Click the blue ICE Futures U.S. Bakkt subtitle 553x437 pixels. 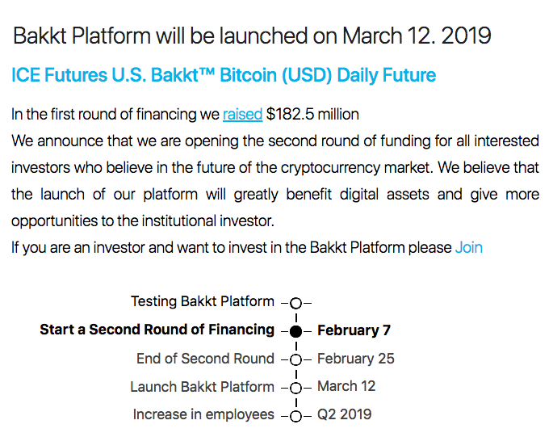coord(224,76)
